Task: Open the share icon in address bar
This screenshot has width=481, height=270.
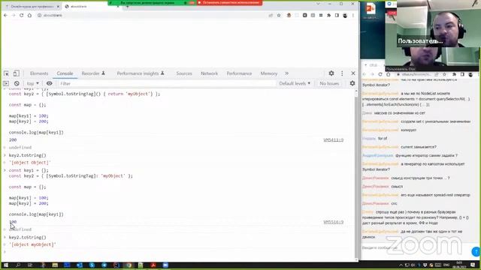Action: point(271,15)
